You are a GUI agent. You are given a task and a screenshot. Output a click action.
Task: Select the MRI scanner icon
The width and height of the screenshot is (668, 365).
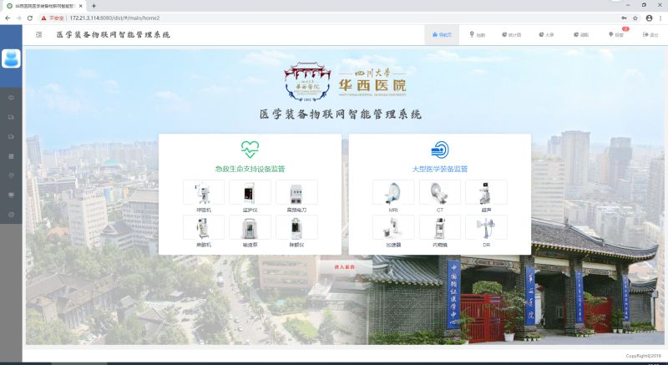coord(393,193)
